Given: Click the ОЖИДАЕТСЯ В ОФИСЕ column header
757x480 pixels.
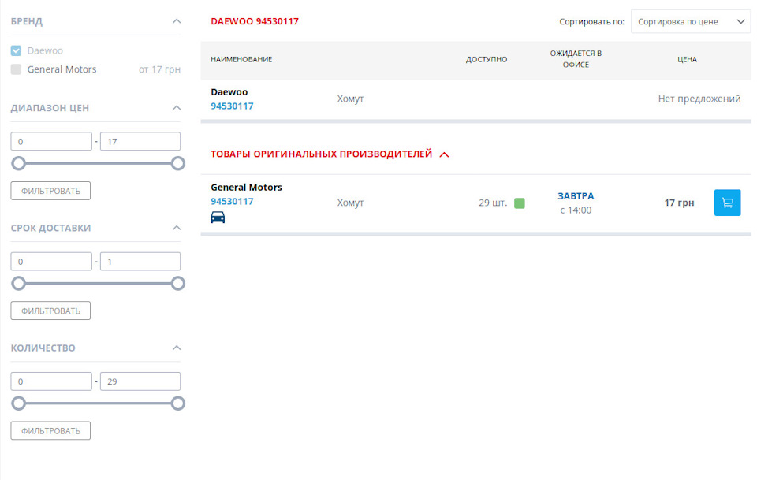Looking at the screenshot, I should click(576, 59).
